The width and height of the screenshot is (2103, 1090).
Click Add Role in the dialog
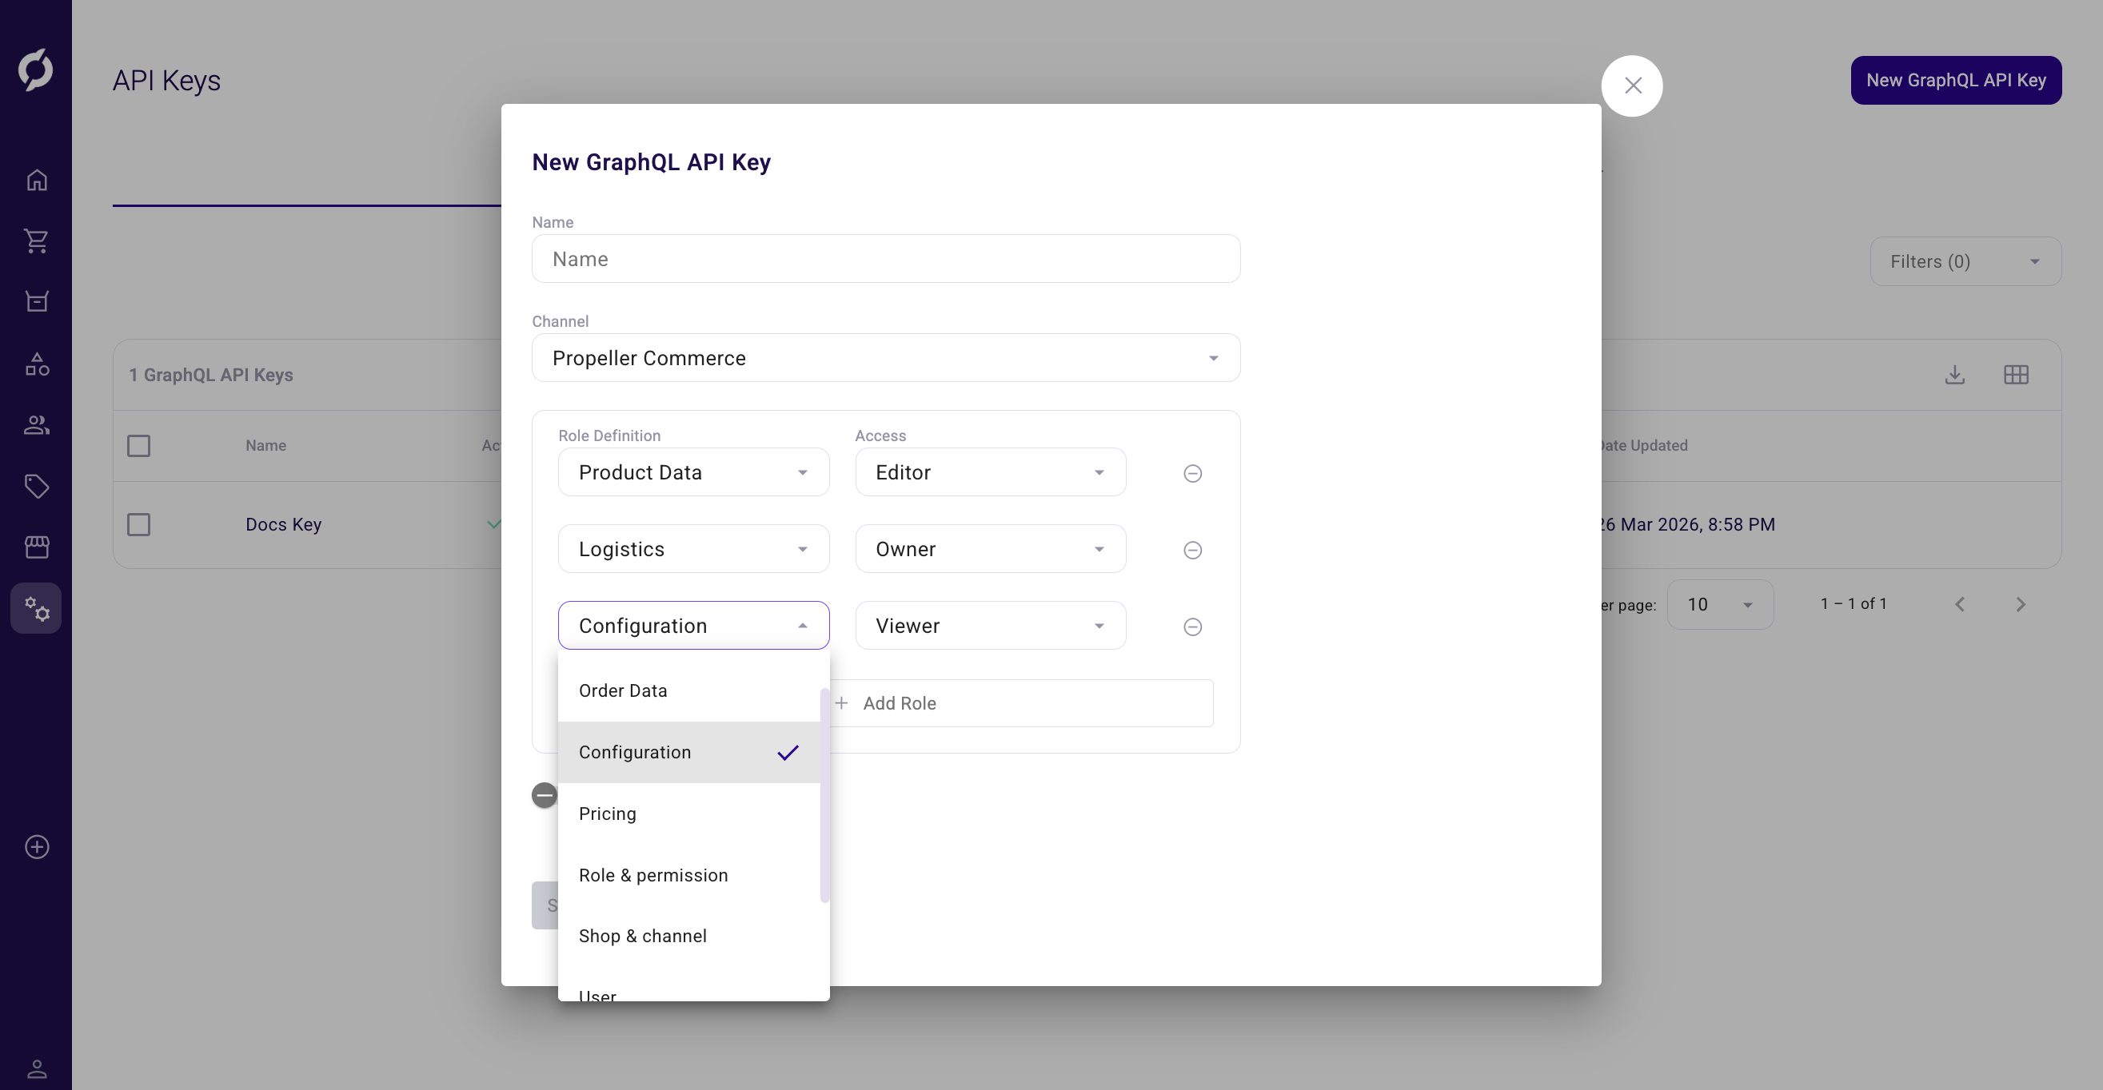[899, 702]
